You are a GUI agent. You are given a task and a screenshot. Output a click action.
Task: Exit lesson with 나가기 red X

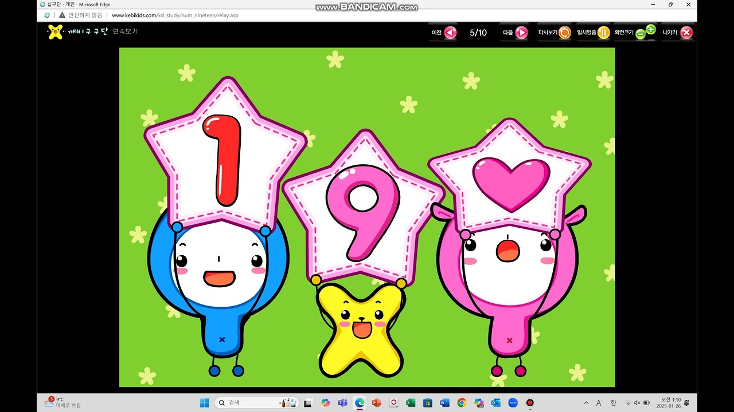pos(686,33)
